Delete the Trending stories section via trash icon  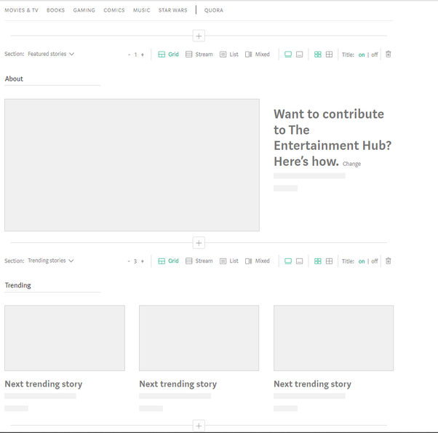pyautogui.click(x=388, y=261)
